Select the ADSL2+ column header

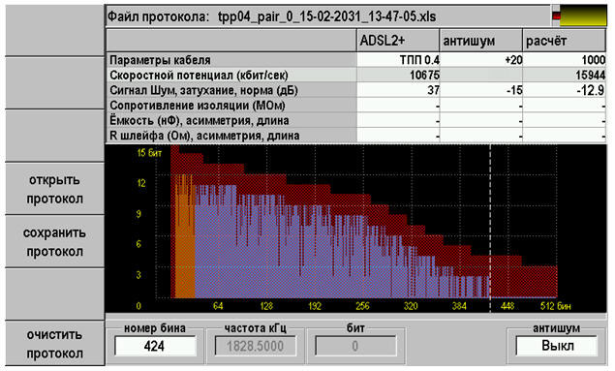(398, 41)
